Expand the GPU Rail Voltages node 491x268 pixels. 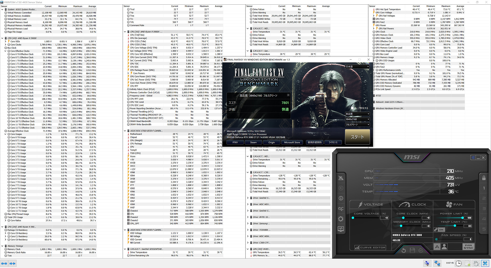pos(374,16)
